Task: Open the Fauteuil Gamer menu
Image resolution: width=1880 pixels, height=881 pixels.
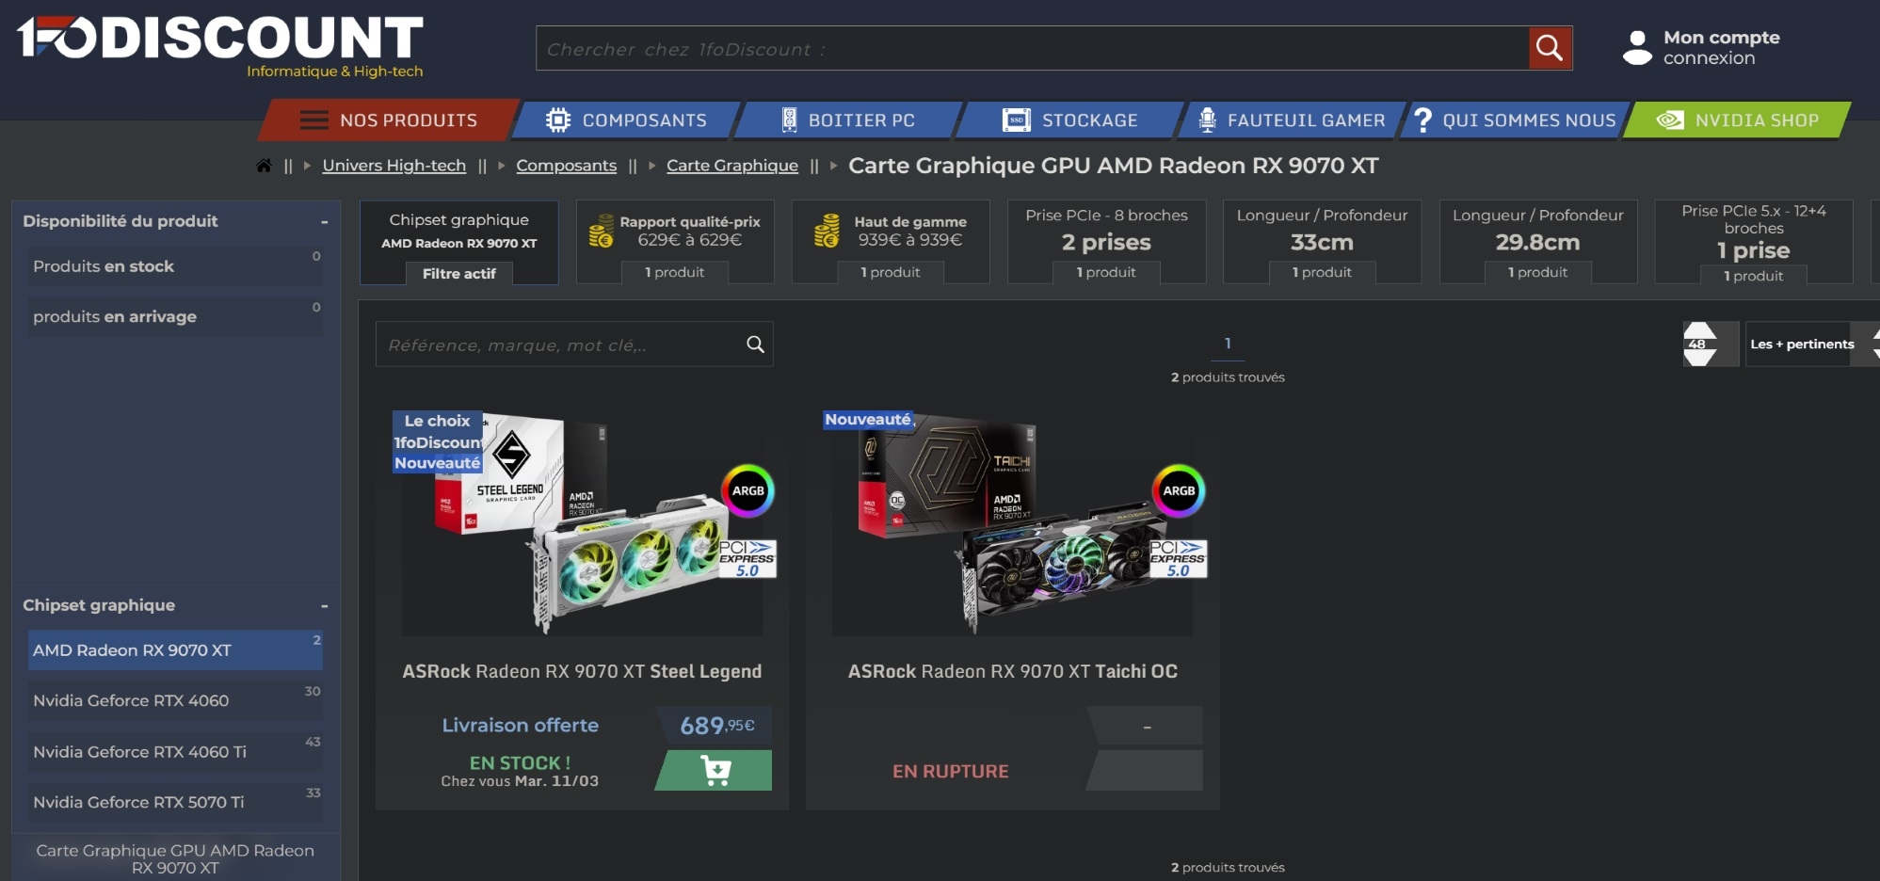Action: click(1293, 120)
